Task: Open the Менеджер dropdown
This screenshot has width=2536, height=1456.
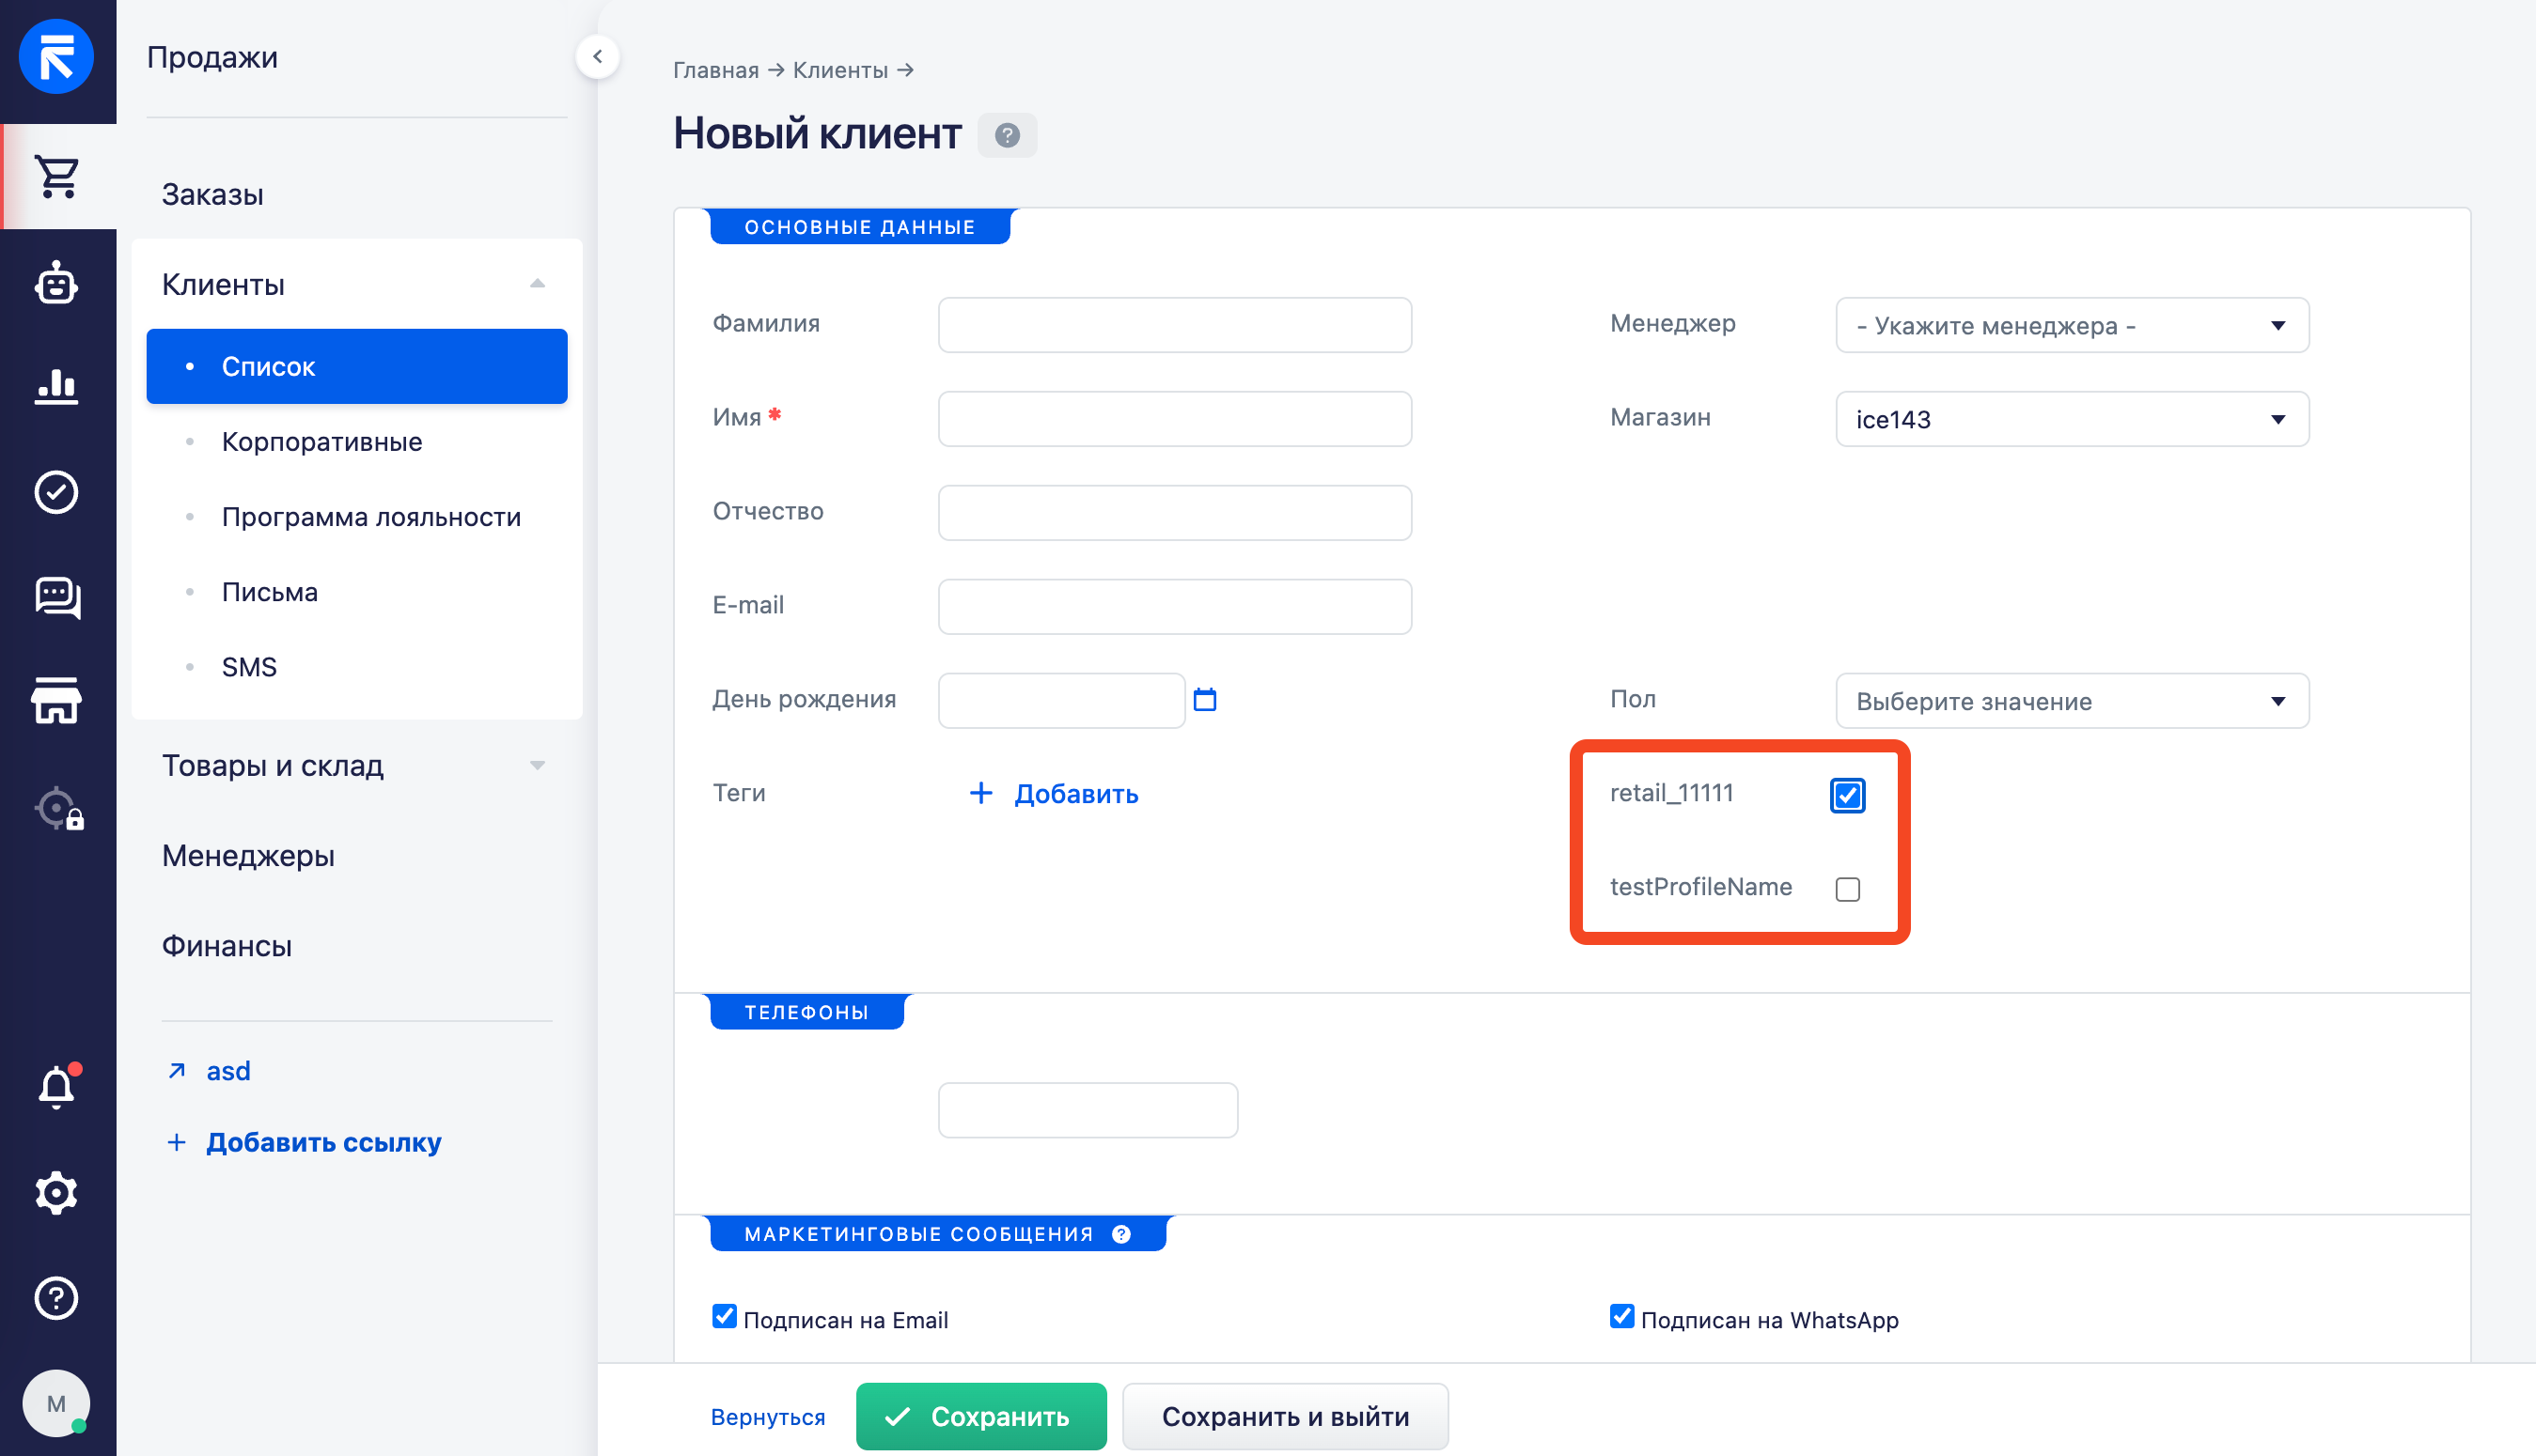Action: pyautogui.click(x=2071, y=325)
